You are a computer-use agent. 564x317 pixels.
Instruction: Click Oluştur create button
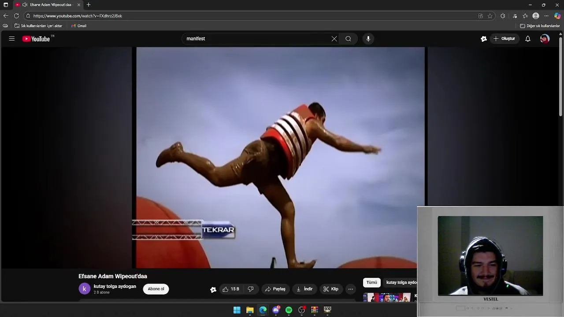pyautogui.click(x=504, y=39)
